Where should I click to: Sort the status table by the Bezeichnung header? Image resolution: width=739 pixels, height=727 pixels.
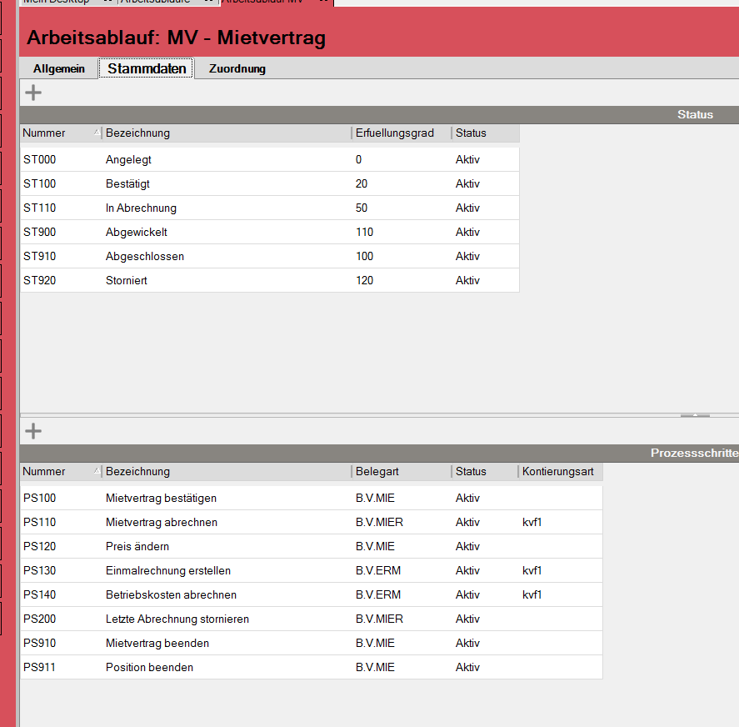225,133
